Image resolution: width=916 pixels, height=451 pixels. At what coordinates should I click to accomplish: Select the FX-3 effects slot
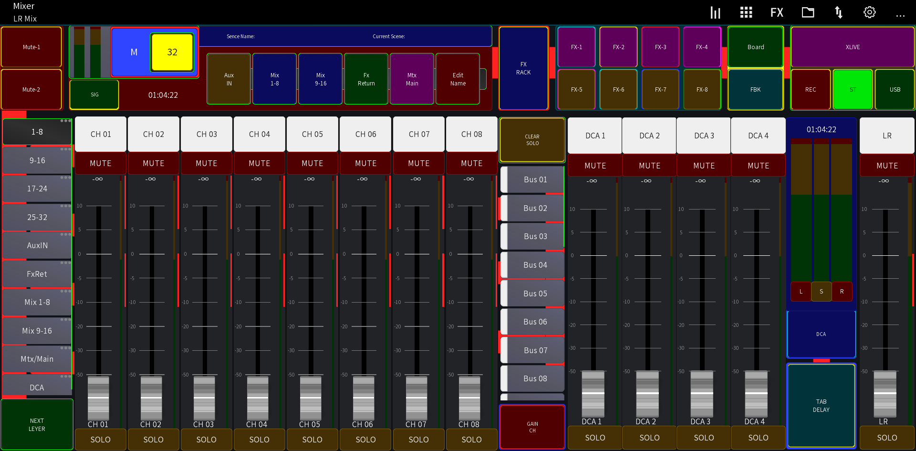coord(660,47)
